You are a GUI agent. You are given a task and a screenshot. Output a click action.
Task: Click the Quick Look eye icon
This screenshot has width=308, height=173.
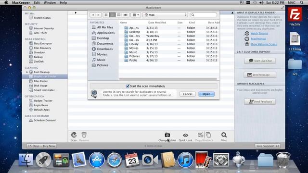click(x=185, y=135)
